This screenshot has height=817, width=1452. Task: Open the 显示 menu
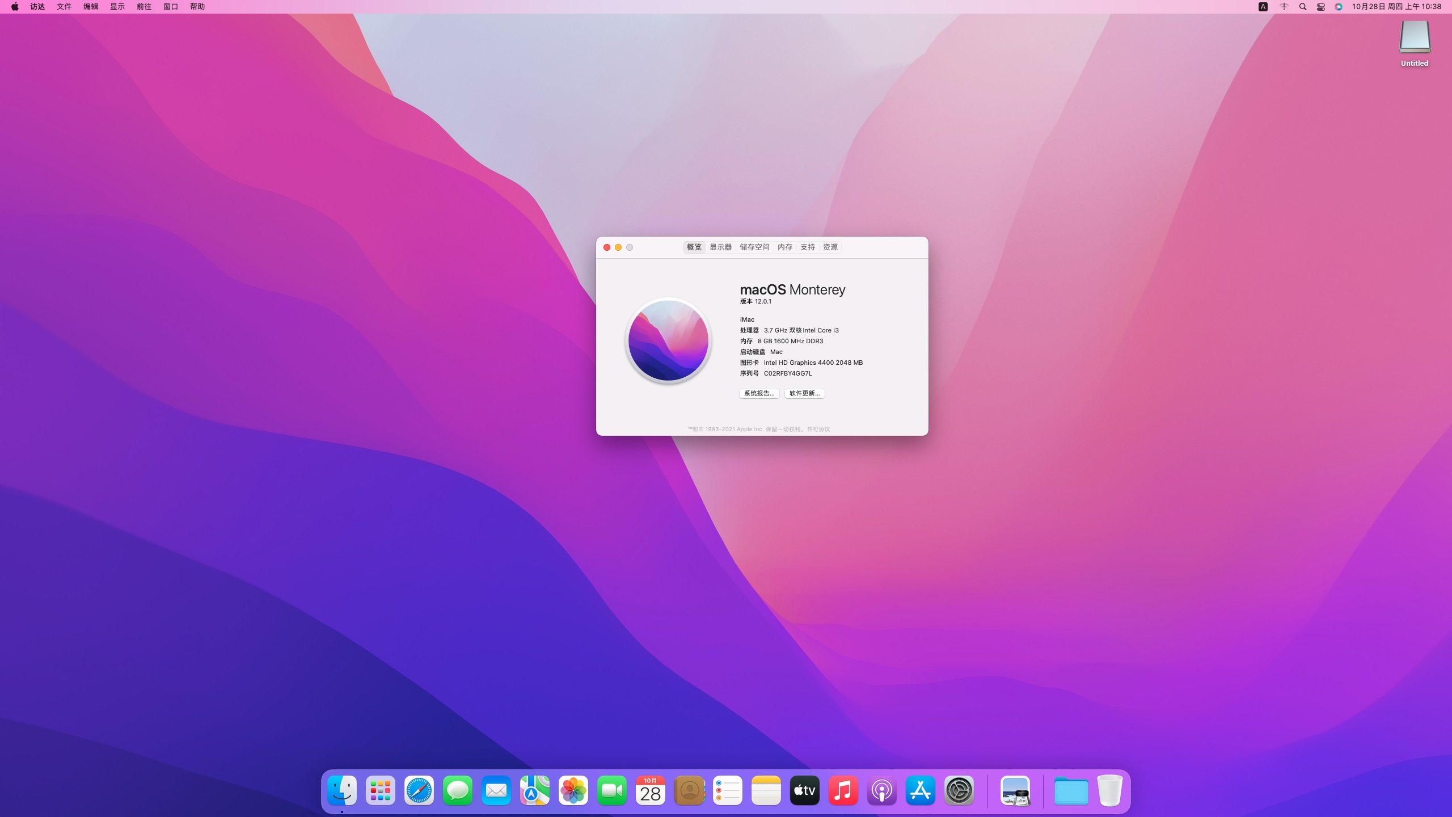[117, 7]
